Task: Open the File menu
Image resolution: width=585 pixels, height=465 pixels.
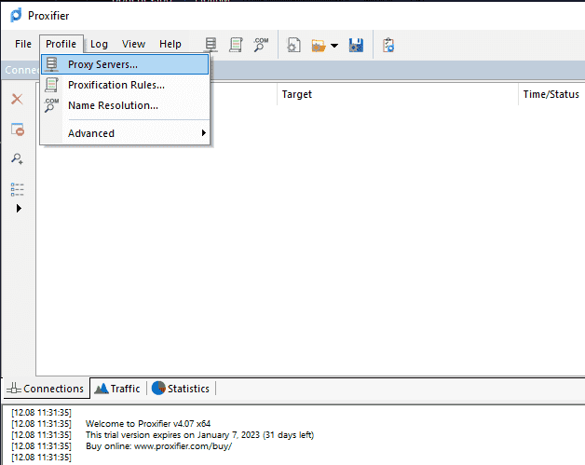Action: coord(23,44)
